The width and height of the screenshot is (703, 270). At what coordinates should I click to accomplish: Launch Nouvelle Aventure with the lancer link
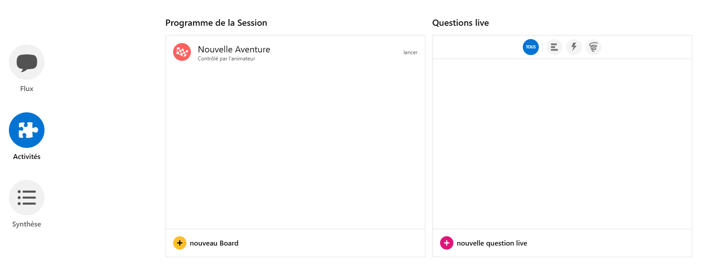coord(410,52)
